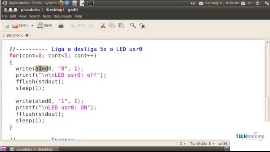Launch terminal icon in top panel
Image resolution: width=270 pixels, height=152 pixels.
(90, 3)
